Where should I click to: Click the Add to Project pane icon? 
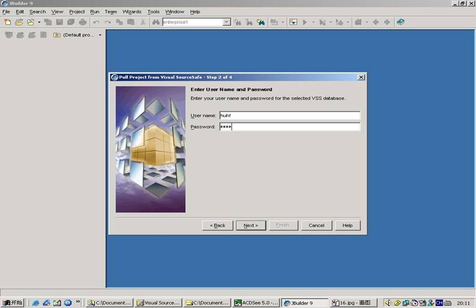pyautogui.click(x=20, y=35)
